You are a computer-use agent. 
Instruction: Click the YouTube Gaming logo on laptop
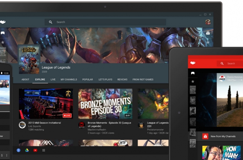coord(2,22)
